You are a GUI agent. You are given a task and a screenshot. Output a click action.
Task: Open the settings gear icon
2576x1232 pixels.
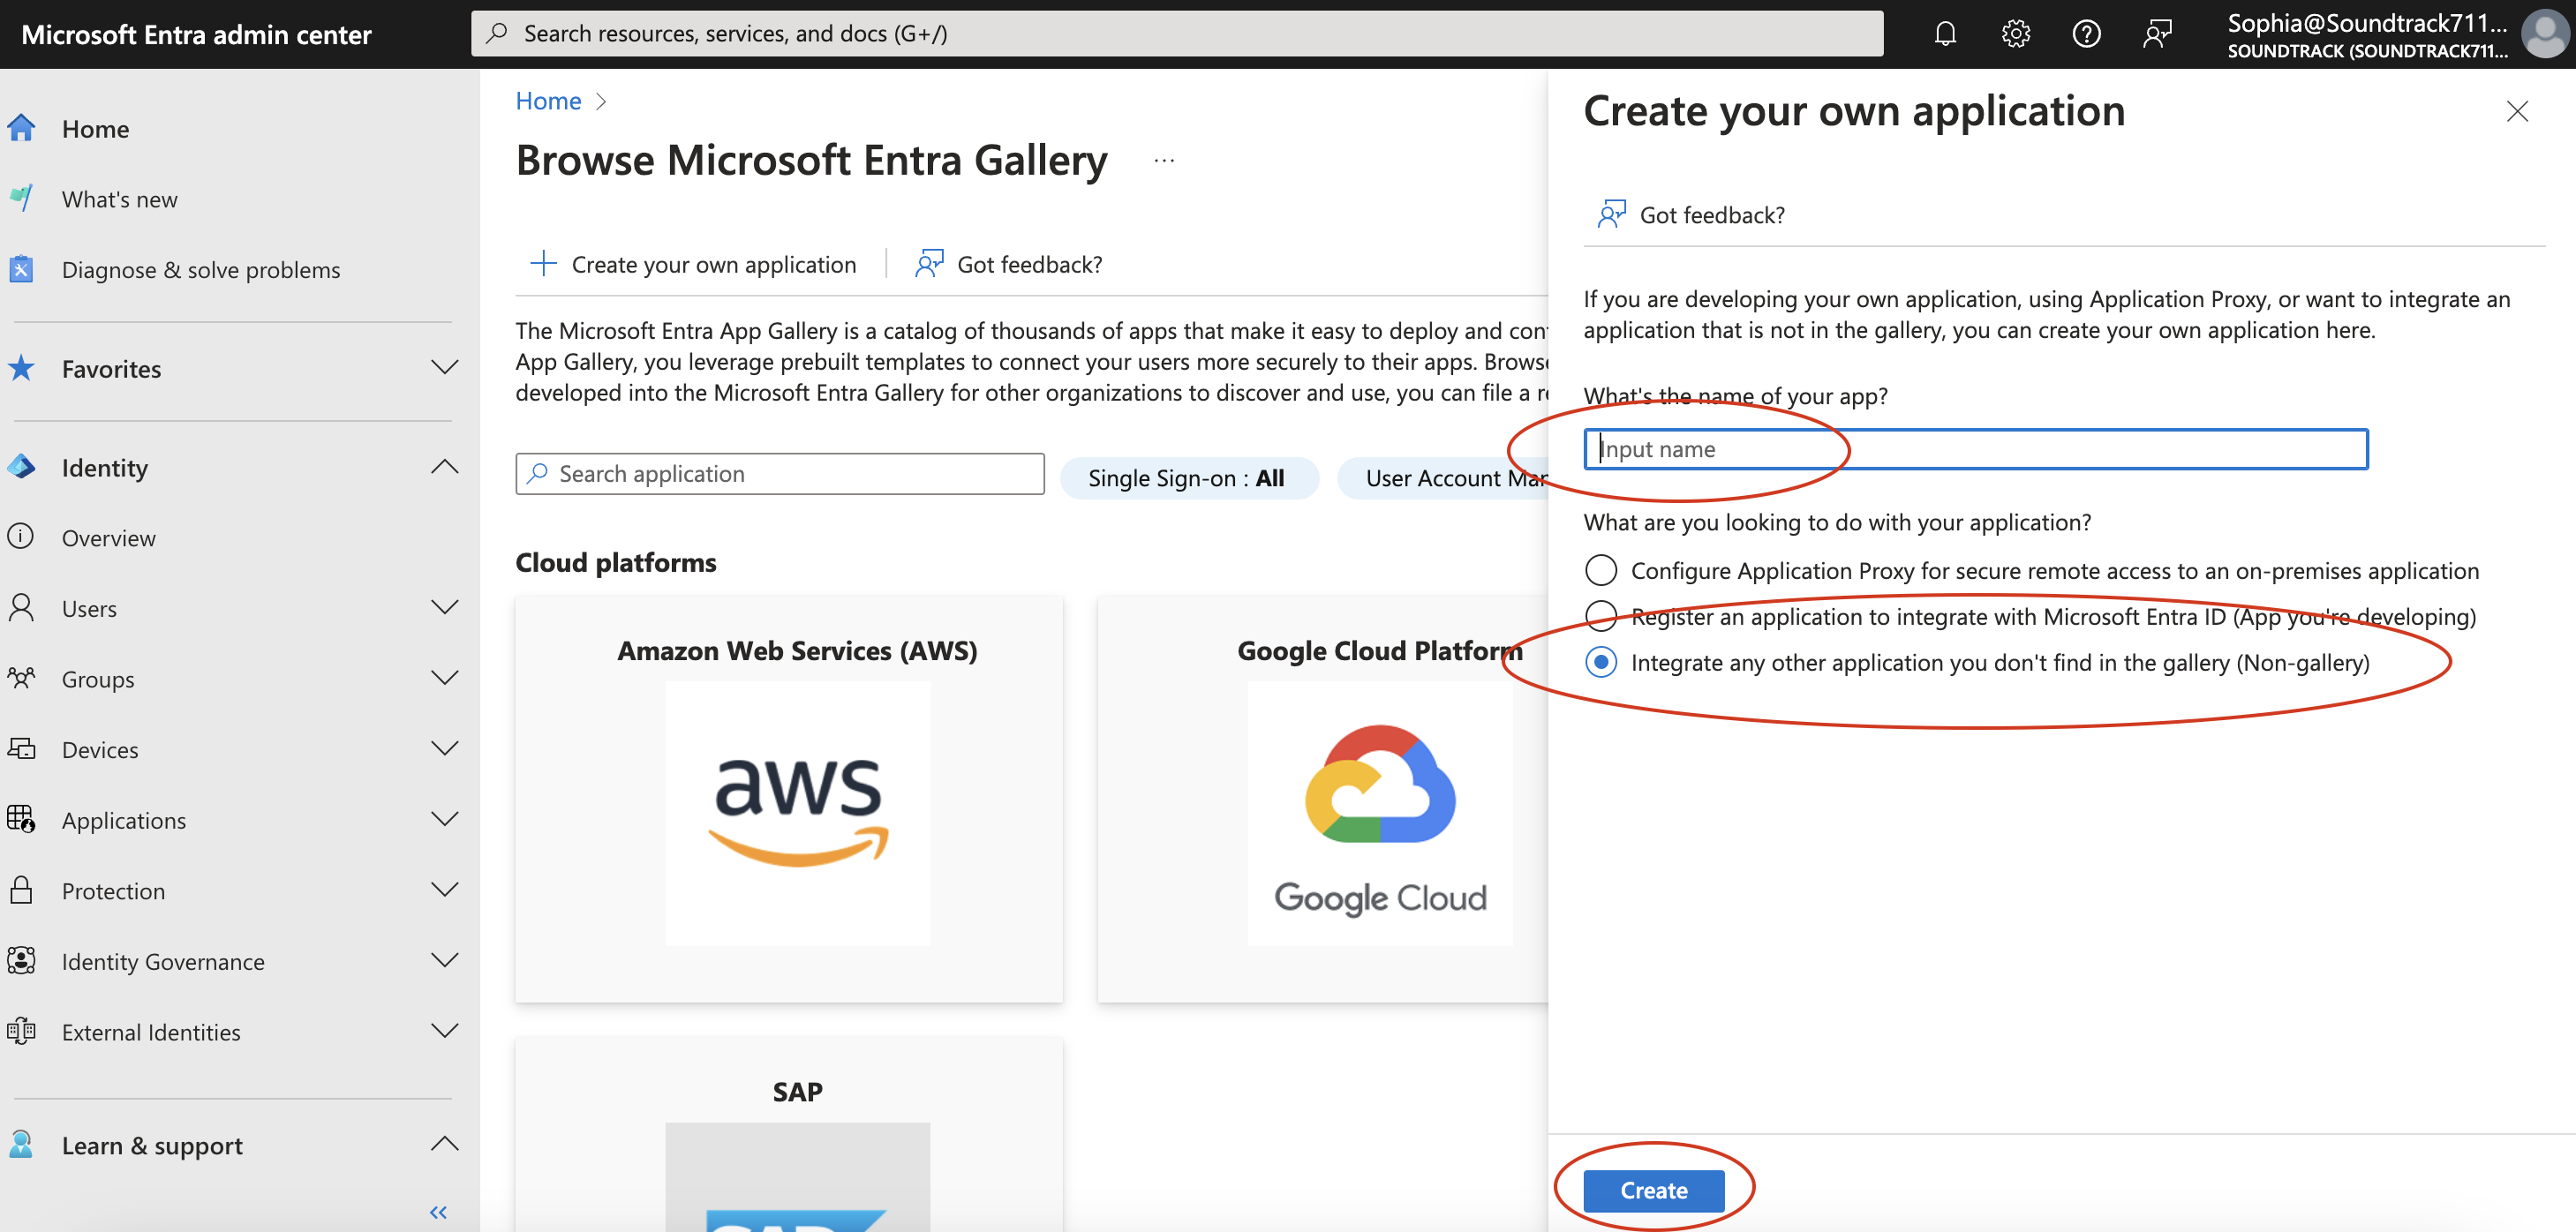tap(2015, 34)
